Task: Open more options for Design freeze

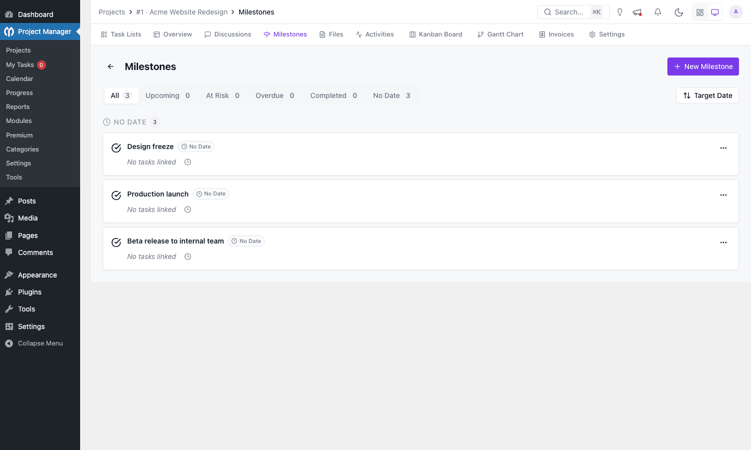Action: (723, 148)
